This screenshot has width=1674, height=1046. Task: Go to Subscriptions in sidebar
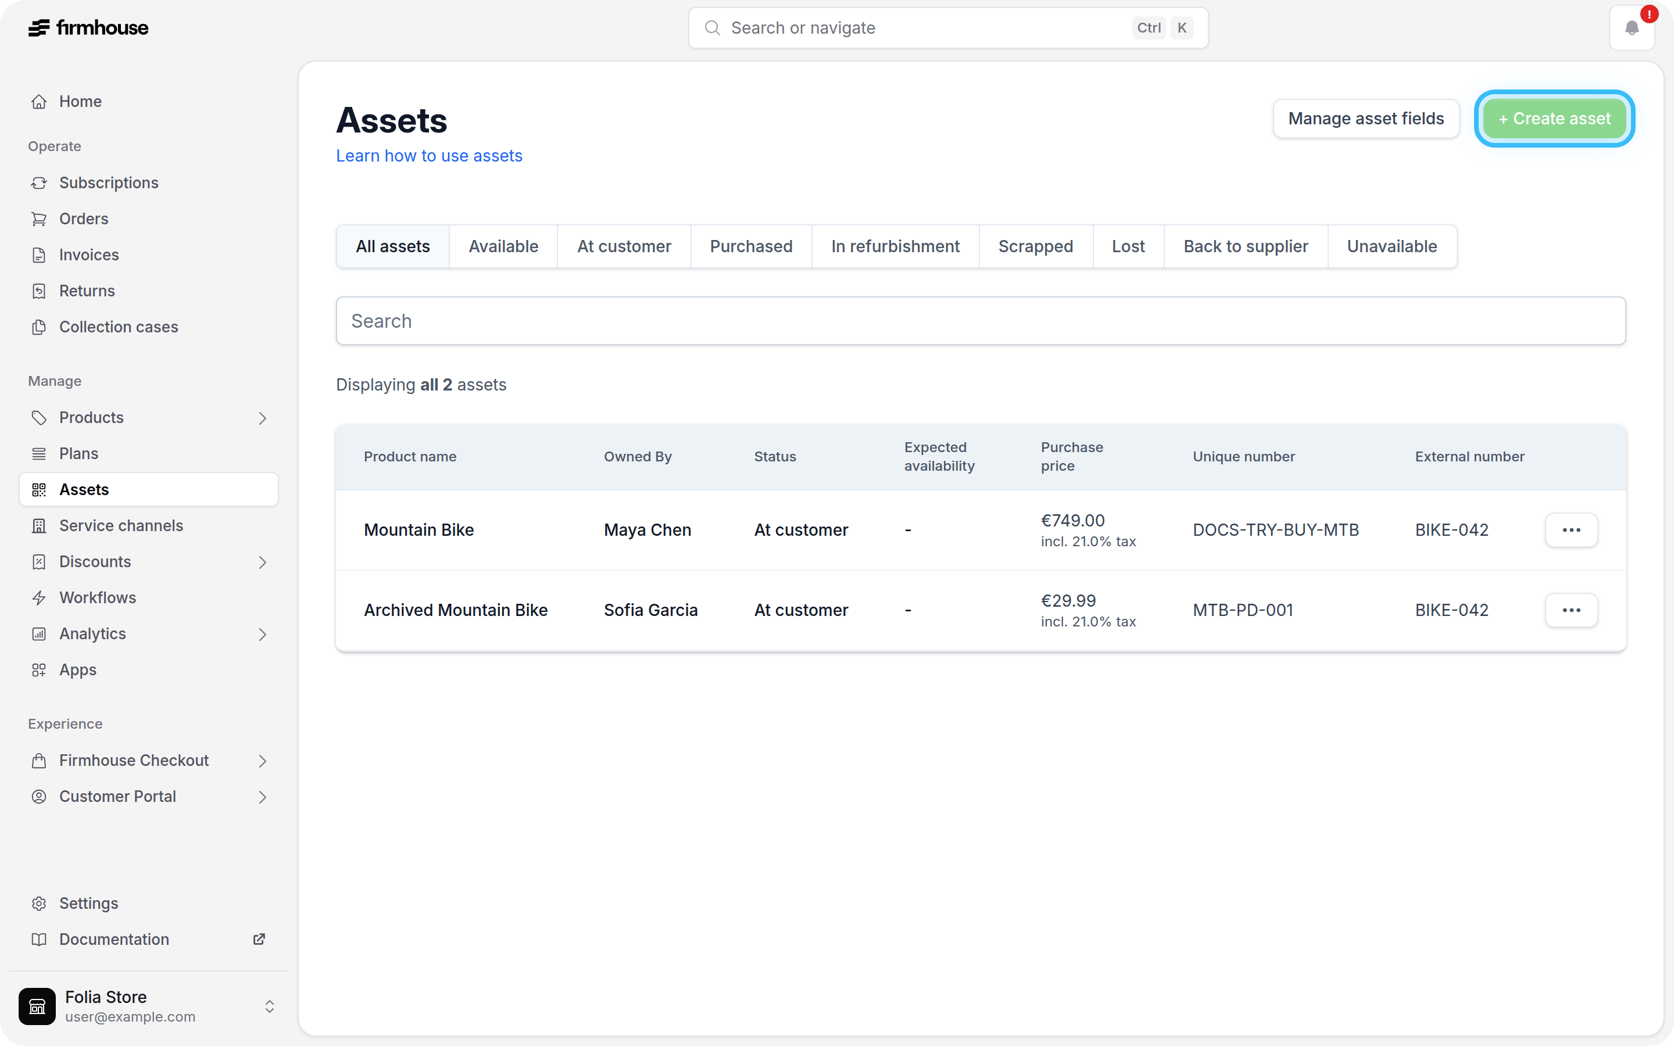pyautogui.click(x=148, y=182)
